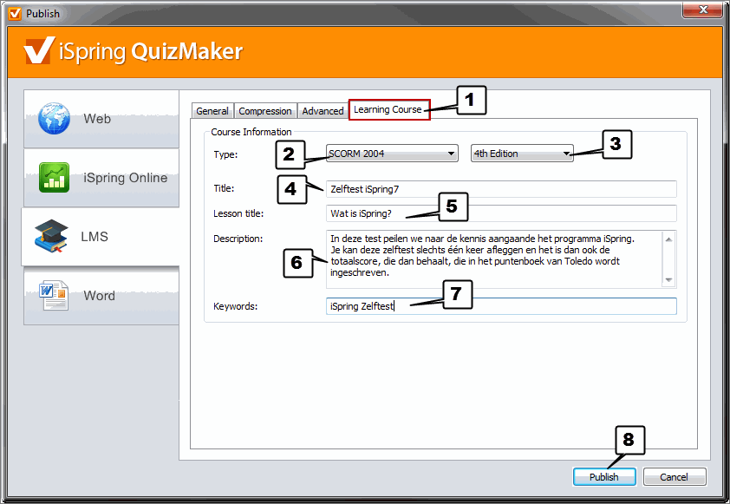Click the Lesson title input field

point(501,213)
